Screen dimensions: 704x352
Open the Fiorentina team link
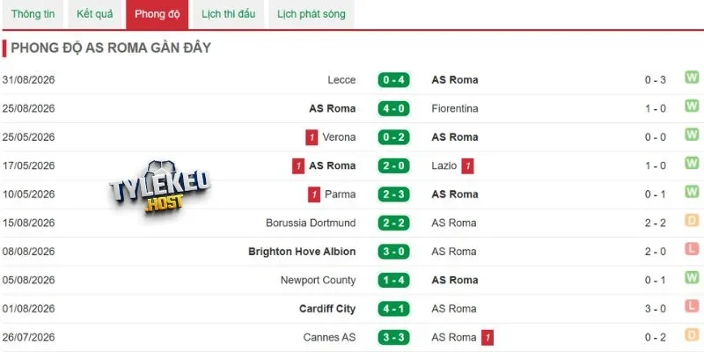[x=455, y=108]
